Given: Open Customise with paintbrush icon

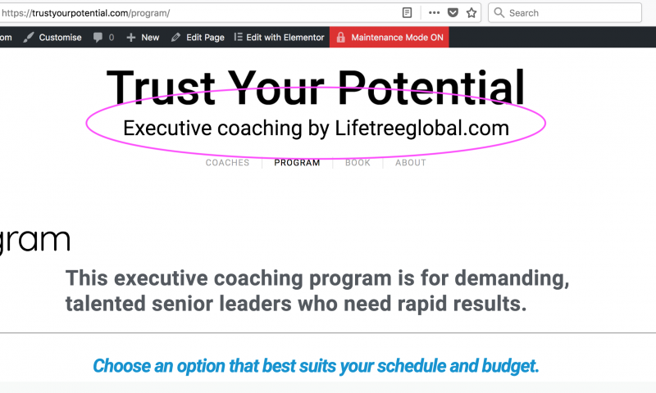Looking at the screenshot, I should [29, 38].
